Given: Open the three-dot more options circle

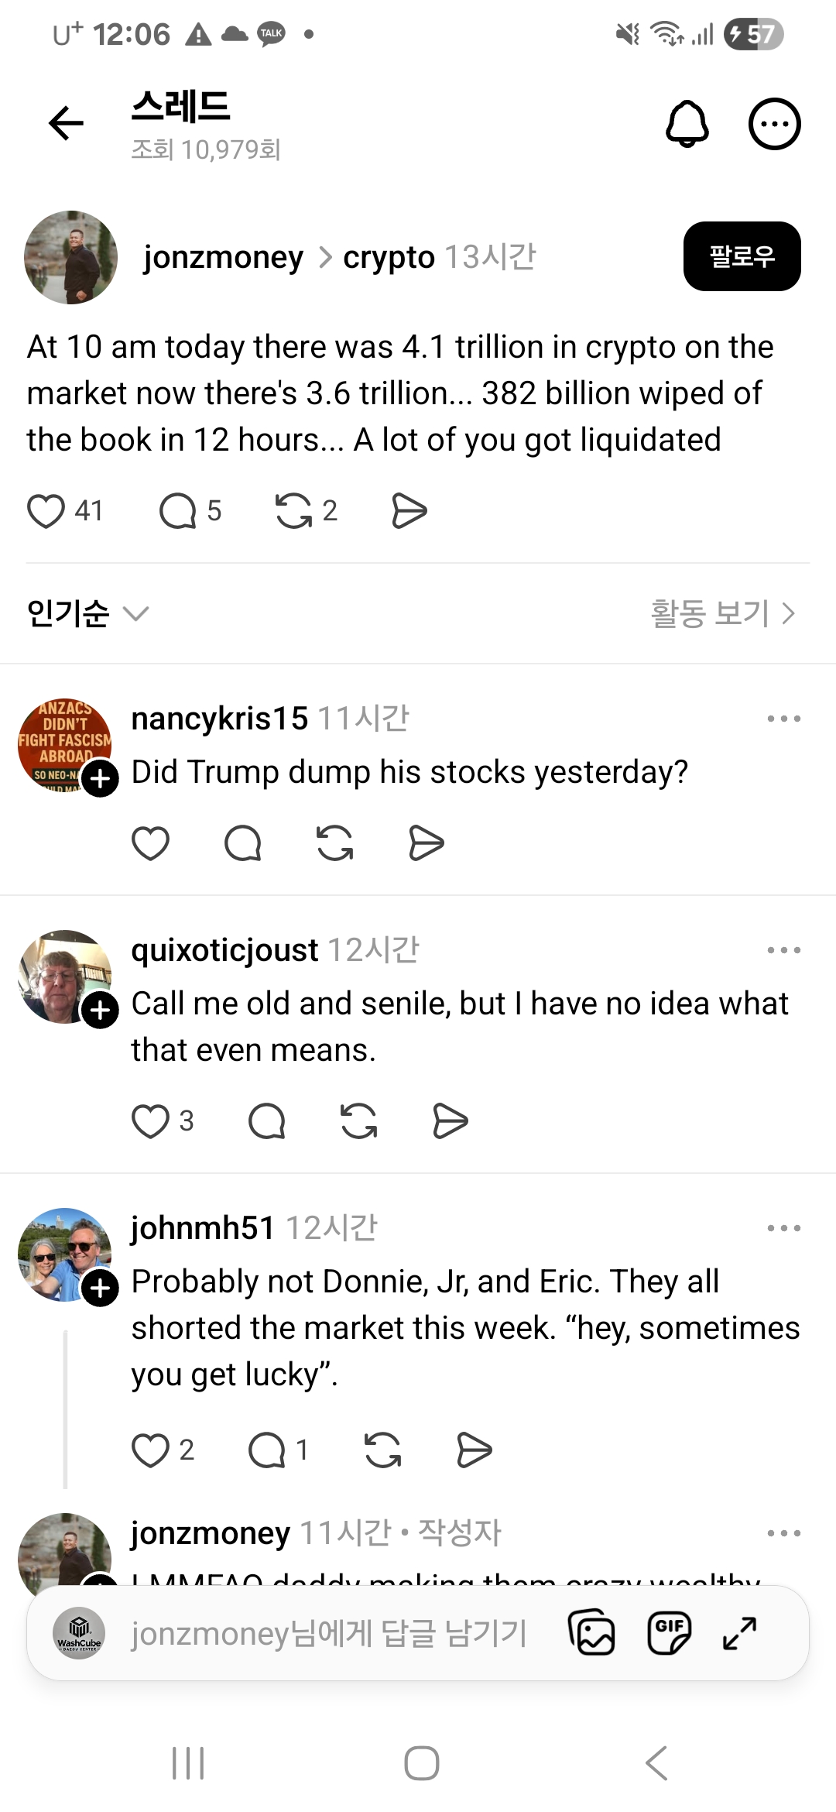Looking at the screenshot, I should [774, 123].
